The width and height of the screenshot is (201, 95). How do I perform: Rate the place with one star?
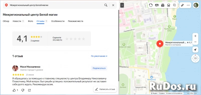pos(67,39)
